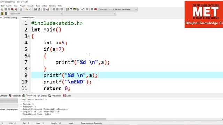Click the Save file toolbar icon

coord(6,9)
